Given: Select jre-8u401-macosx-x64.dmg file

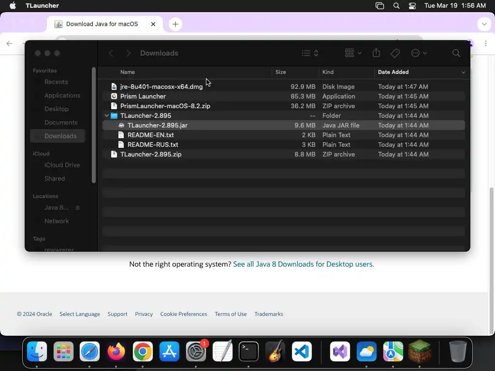Looking at the screenshot, I should 283,87.
